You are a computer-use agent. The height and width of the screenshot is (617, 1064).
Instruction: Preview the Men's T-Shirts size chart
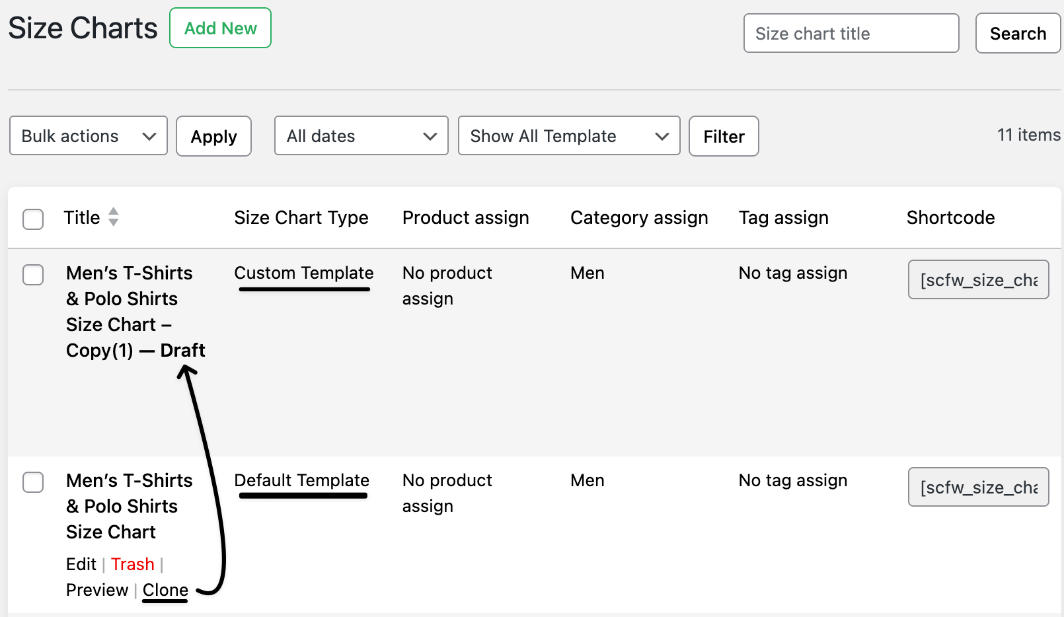[x=97, y=590]
